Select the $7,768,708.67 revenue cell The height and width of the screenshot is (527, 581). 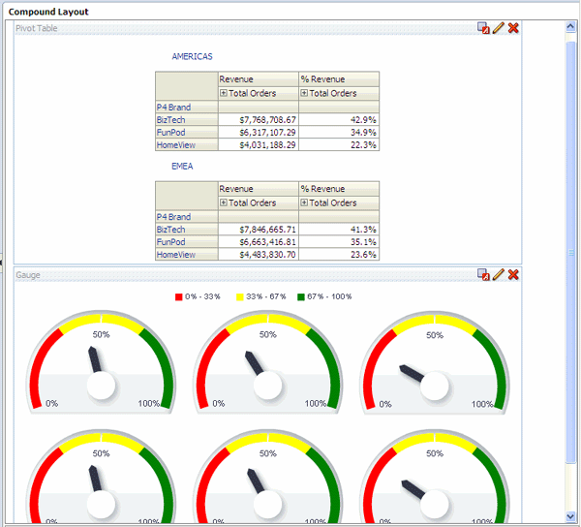click(x=259, y=120)
